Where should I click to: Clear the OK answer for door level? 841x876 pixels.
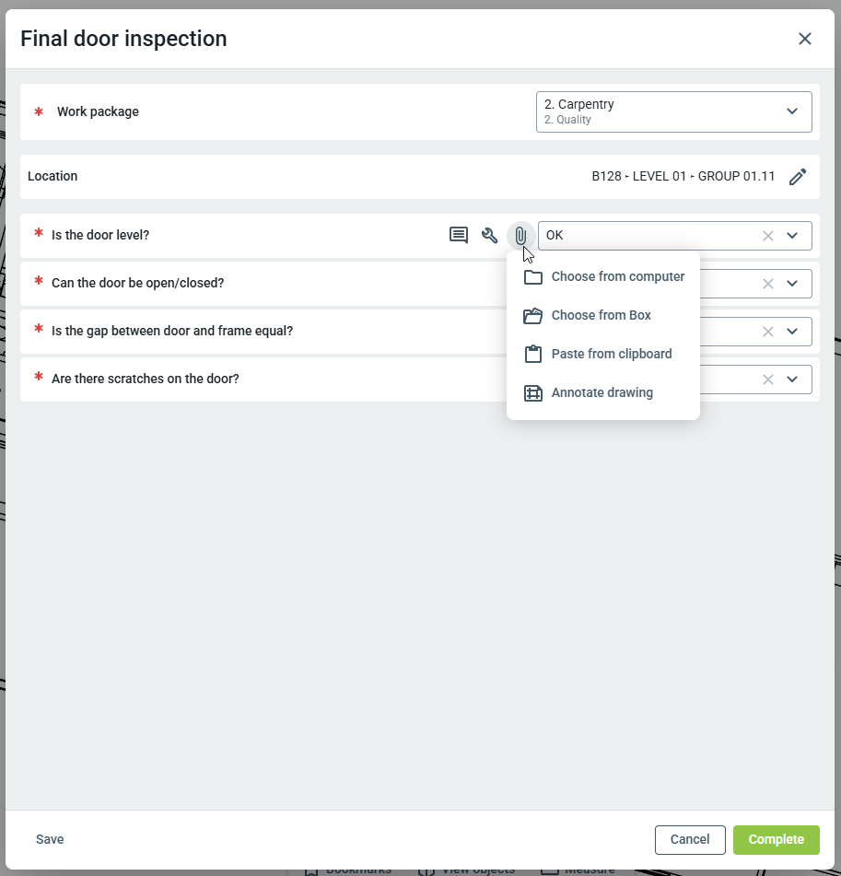point(768,236)
